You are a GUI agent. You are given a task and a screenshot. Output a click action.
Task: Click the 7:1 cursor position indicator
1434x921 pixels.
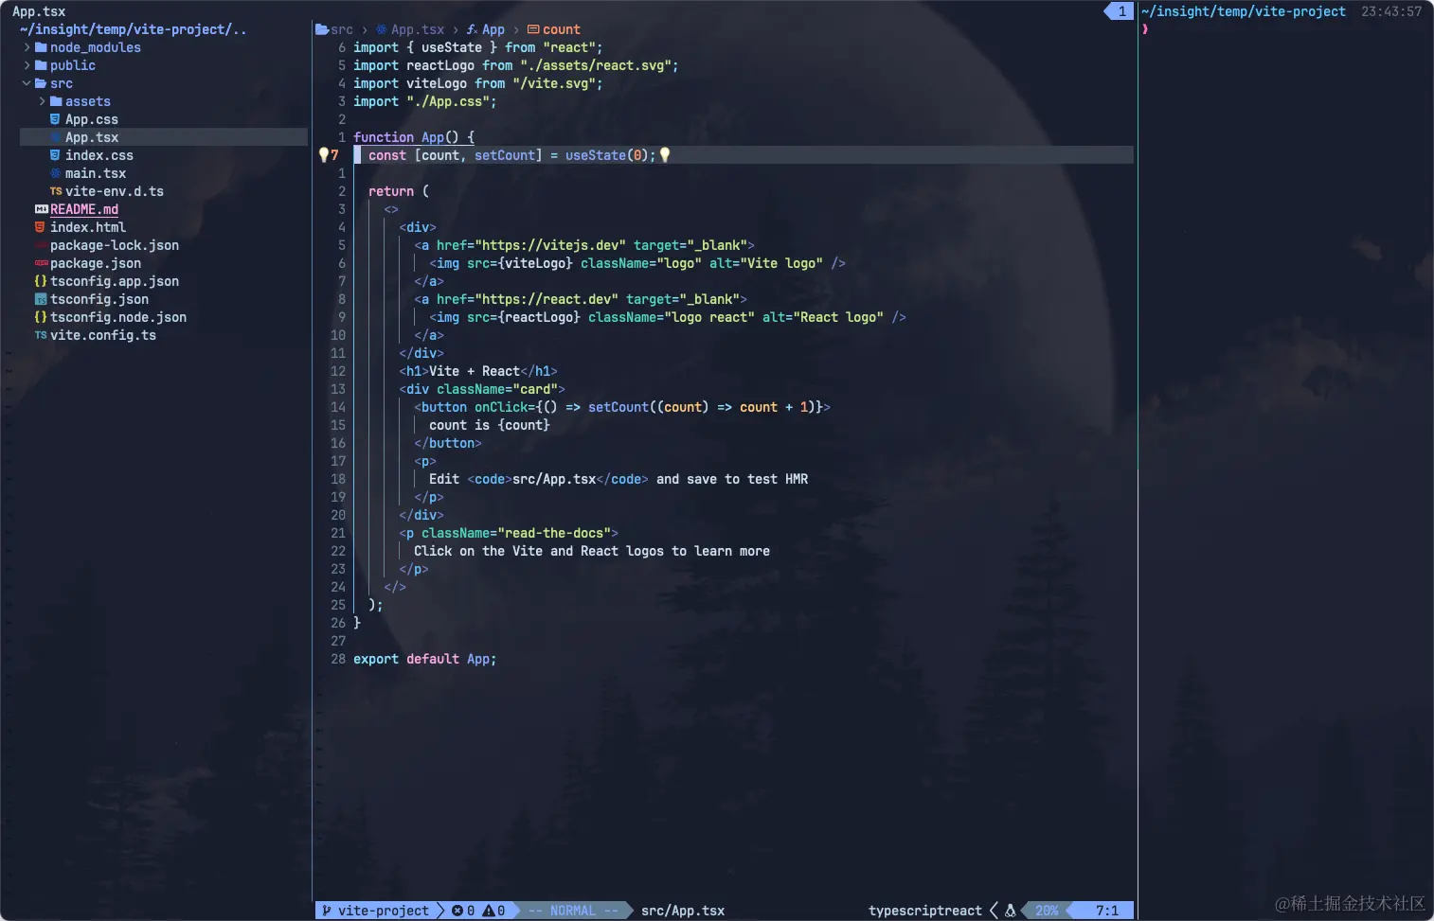point(1107,911)
